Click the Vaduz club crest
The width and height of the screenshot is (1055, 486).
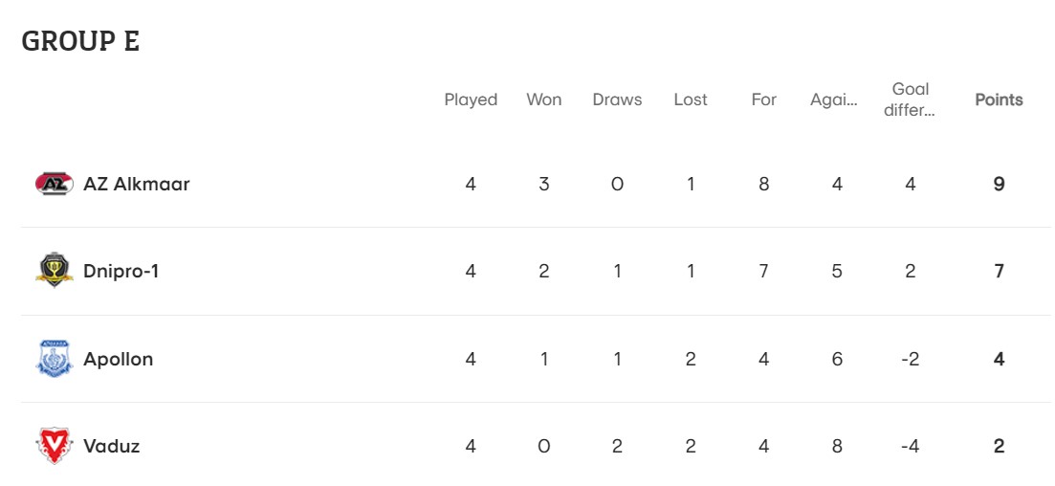coord(55,446)
